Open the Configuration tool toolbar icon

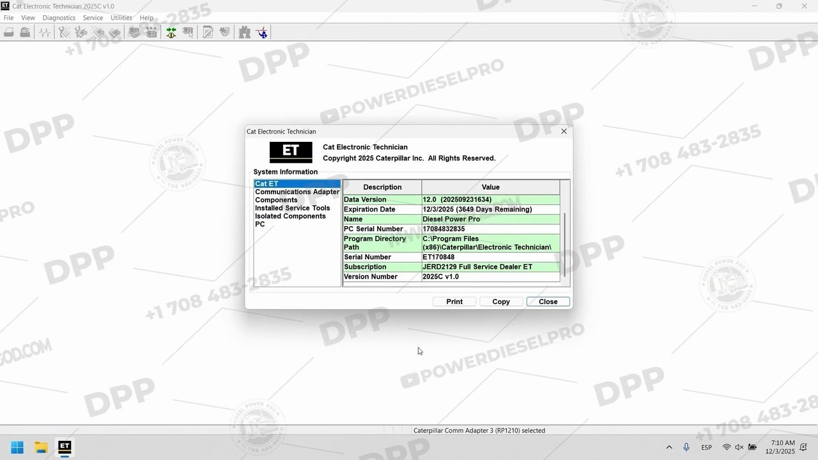[x=151, y=32]
